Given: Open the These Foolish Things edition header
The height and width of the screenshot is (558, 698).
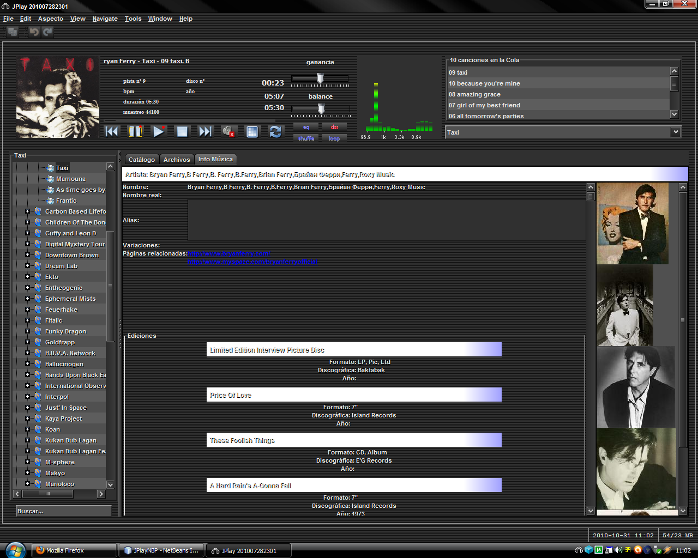Looking at the screenshot, I should pyautogui.click(x=354, y=440).
